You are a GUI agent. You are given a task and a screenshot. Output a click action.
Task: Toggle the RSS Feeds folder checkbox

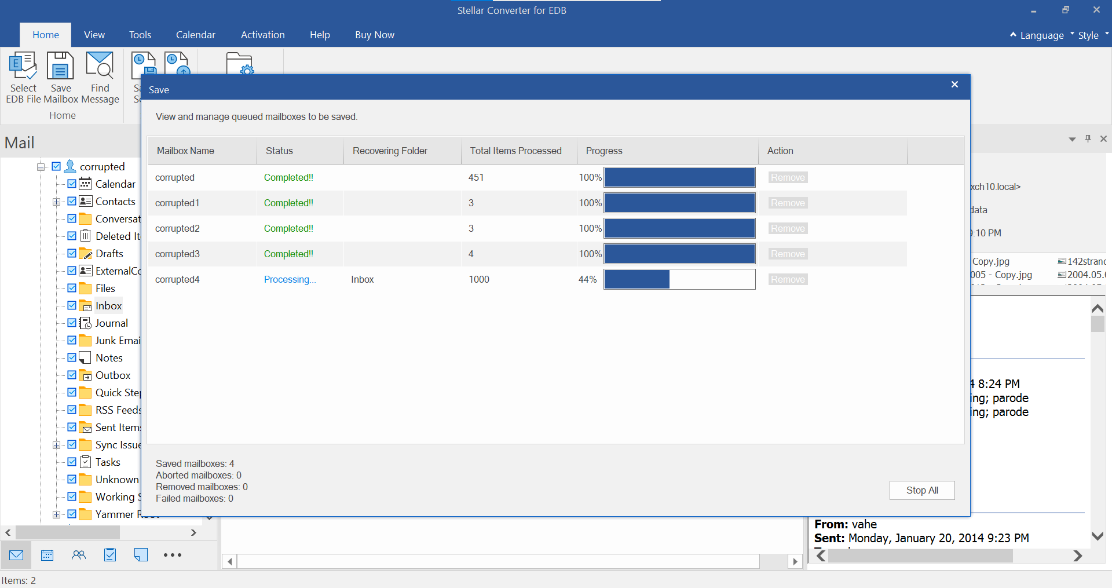(x=72, y=410)
